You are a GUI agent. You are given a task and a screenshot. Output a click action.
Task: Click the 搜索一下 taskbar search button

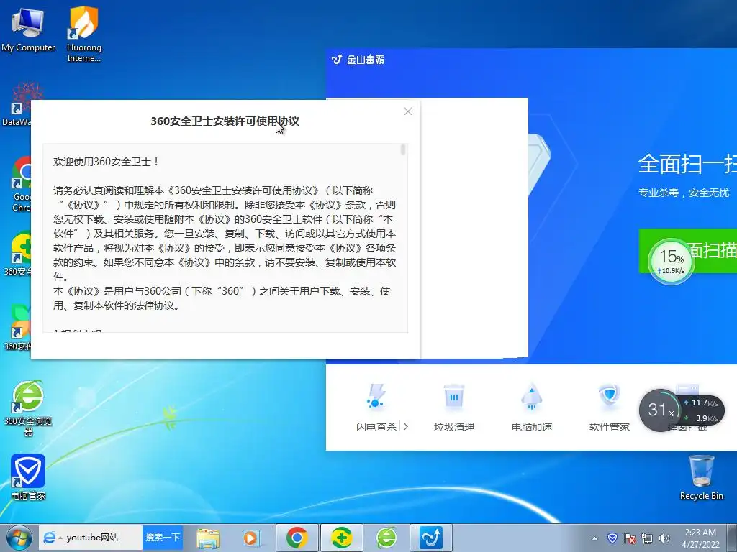tap(163, 538)
